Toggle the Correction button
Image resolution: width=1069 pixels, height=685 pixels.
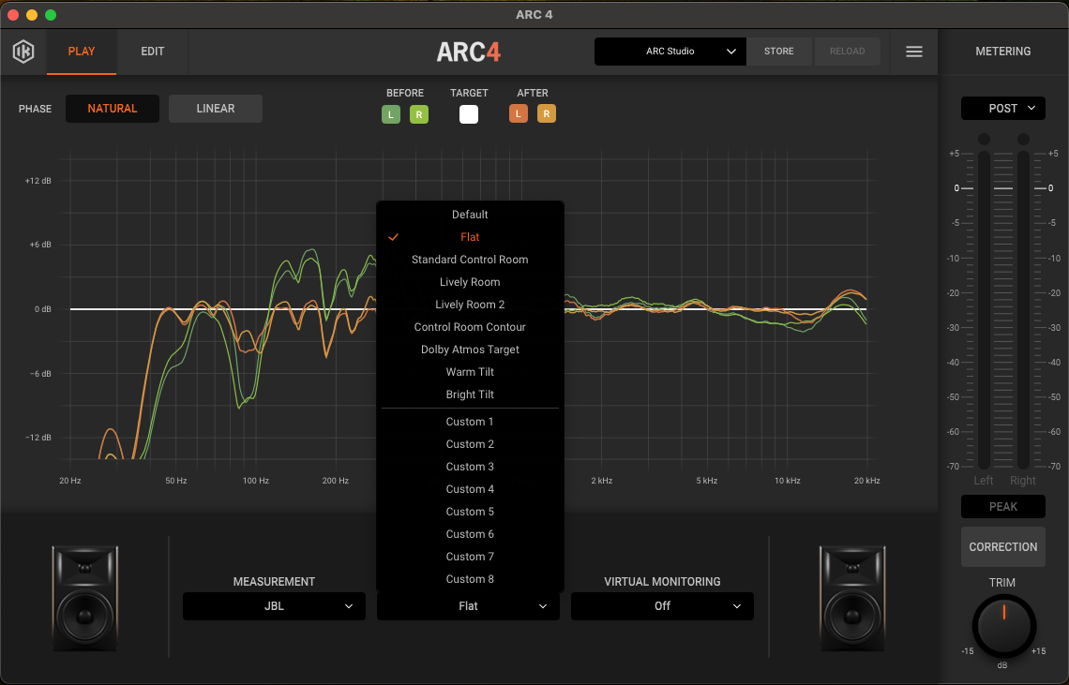[1002, 546]
